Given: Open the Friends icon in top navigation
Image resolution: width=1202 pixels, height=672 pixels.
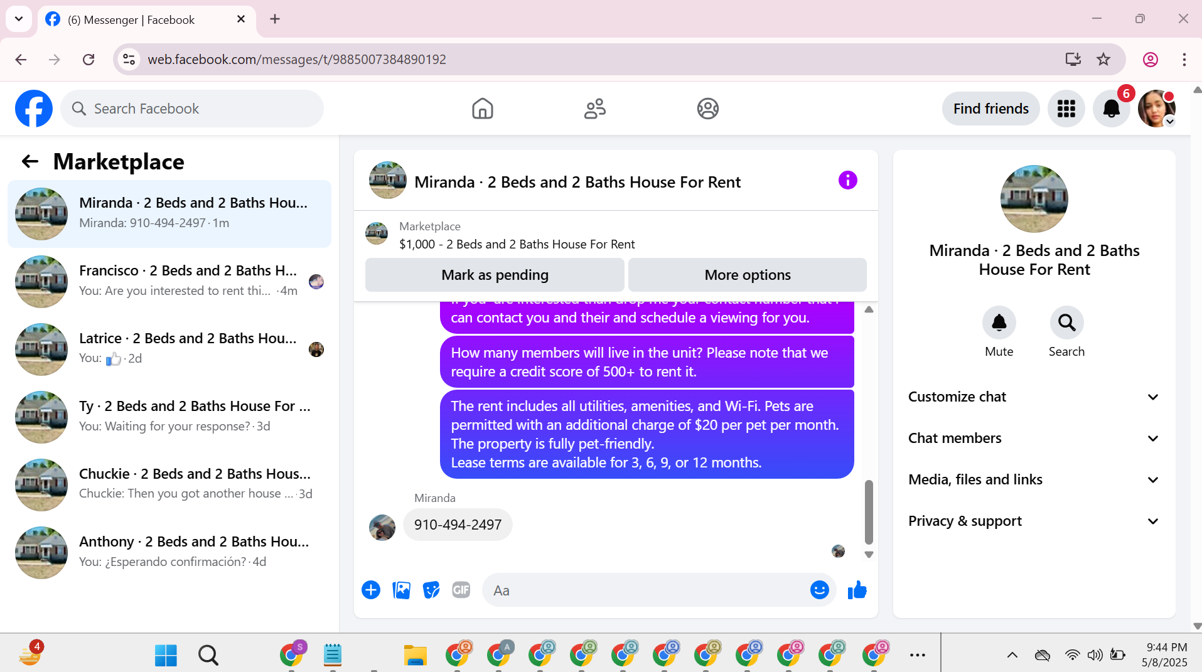Looking at the screenshot, I should click(594, 109).
